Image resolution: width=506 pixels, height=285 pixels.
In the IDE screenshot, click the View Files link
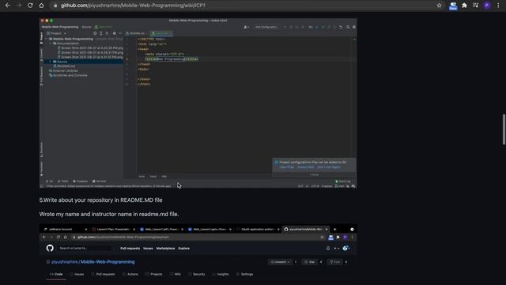click(x=286, y=167)
